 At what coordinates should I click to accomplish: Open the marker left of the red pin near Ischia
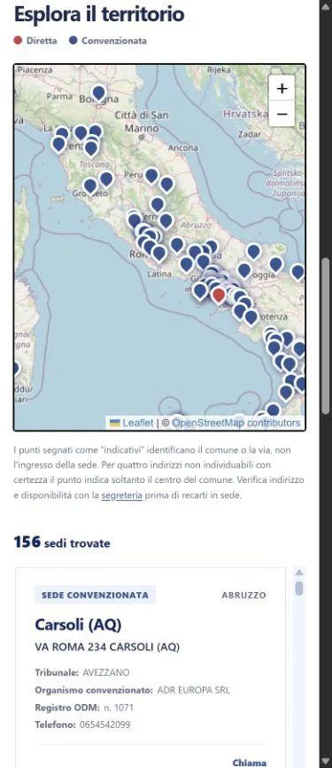(200, 291)
